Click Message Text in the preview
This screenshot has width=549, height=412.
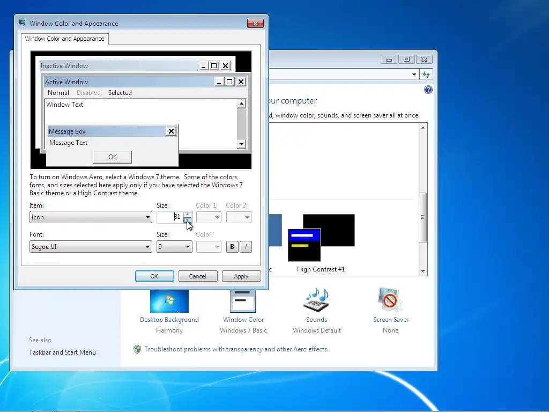[x=68, y=143]
